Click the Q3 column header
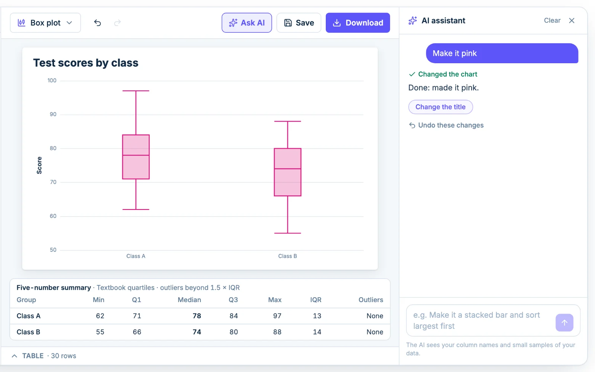This screenshot has height=372, width=595. [233, 300]
